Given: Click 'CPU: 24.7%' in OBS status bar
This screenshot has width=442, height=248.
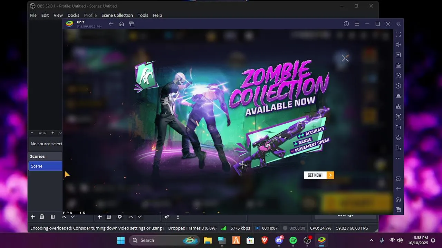Looking at the screenshot, I should pyautogui.click(x=321, y=228).
